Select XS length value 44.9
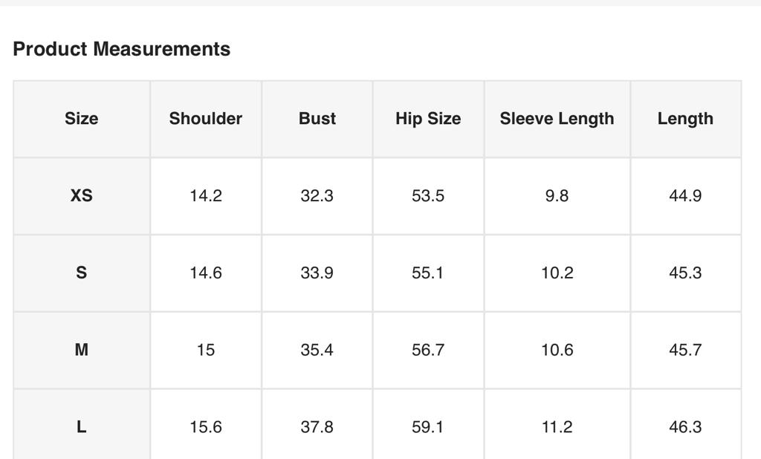 [685, 196]
